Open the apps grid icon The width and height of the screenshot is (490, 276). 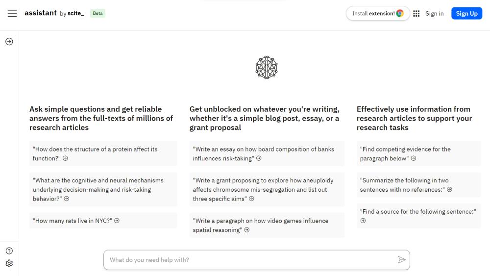(416, 13)
